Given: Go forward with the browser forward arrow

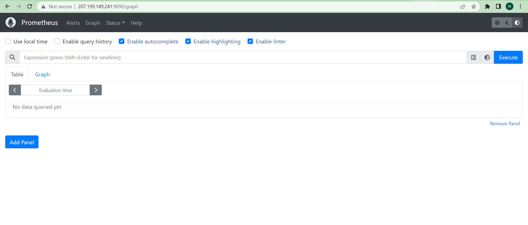Looking at the screenshot, I should pos(18,6).
